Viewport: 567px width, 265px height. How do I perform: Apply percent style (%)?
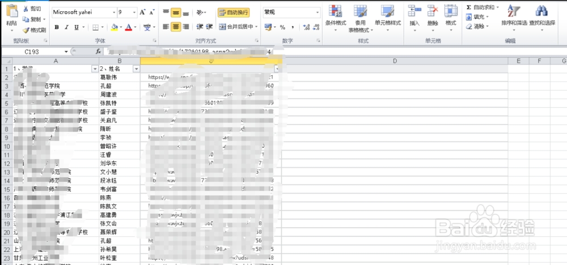[x=282, y=27]
